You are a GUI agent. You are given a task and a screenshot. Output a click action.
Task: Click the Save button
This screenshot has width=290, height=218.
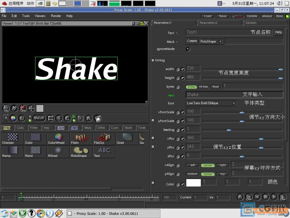pyautogui.click(x=223, y=16)
